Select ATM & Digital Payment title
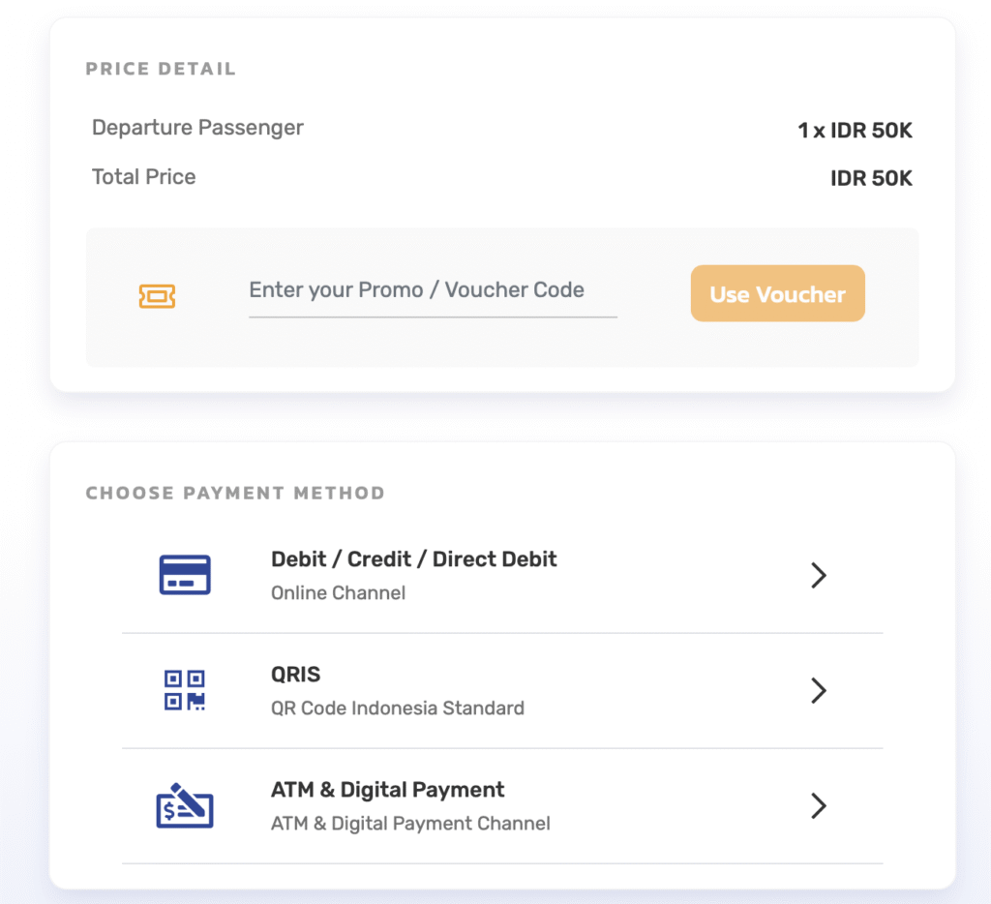This screenshot has height=904, width=991. pyautogui.click(x=387, y=790)
